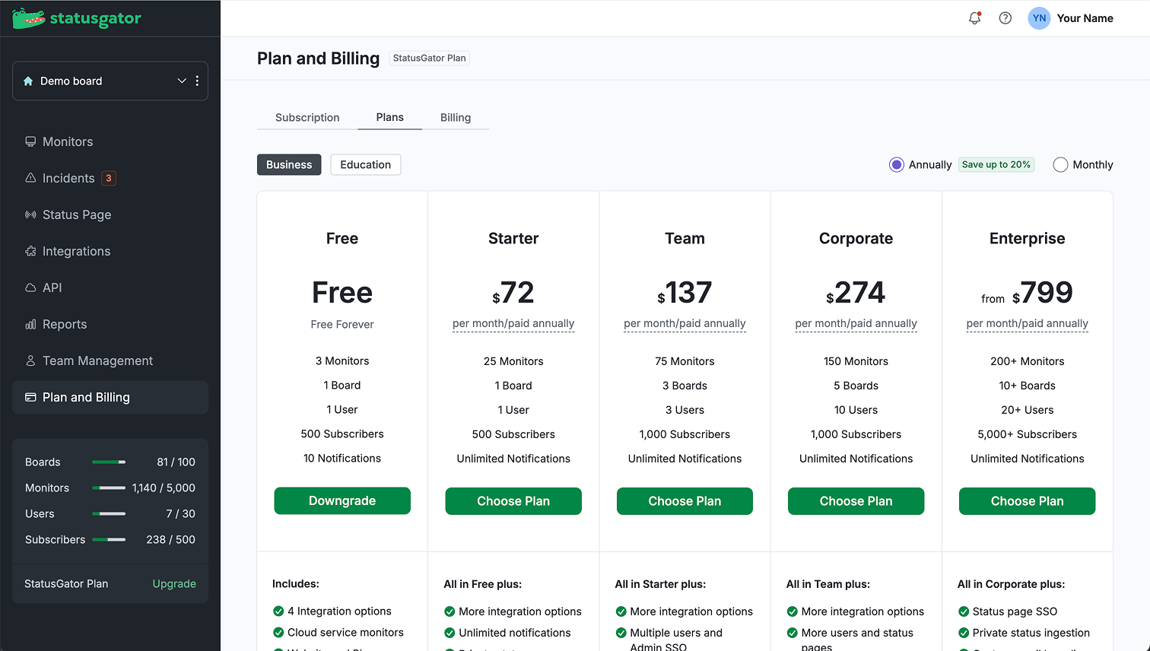Click check icon next to Status page SSO

tap(963, 611)
